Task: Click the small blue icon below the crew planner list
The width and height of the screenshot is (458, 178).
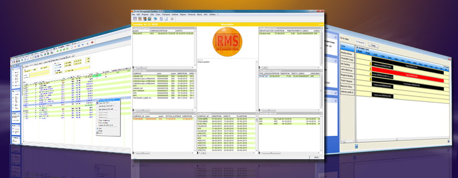Action: [x=356, y=146]
